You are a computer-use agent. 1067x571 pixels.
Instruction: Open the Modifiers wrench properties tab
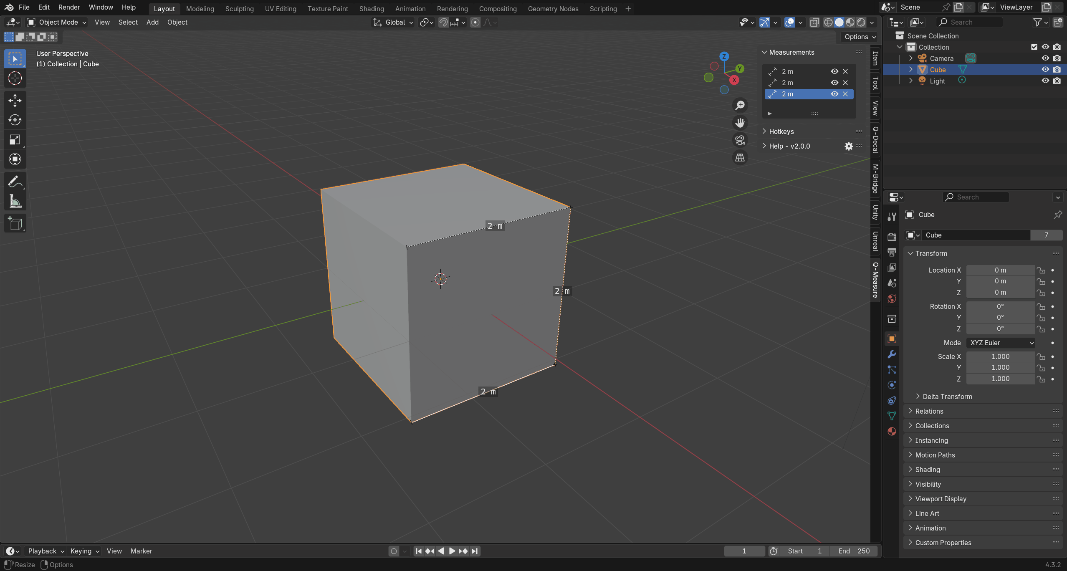click(x=892, y=354)
